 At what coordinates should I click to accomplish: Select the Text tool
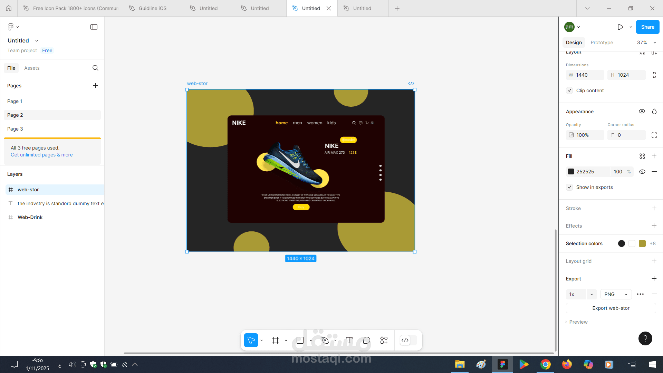(349, 340)
